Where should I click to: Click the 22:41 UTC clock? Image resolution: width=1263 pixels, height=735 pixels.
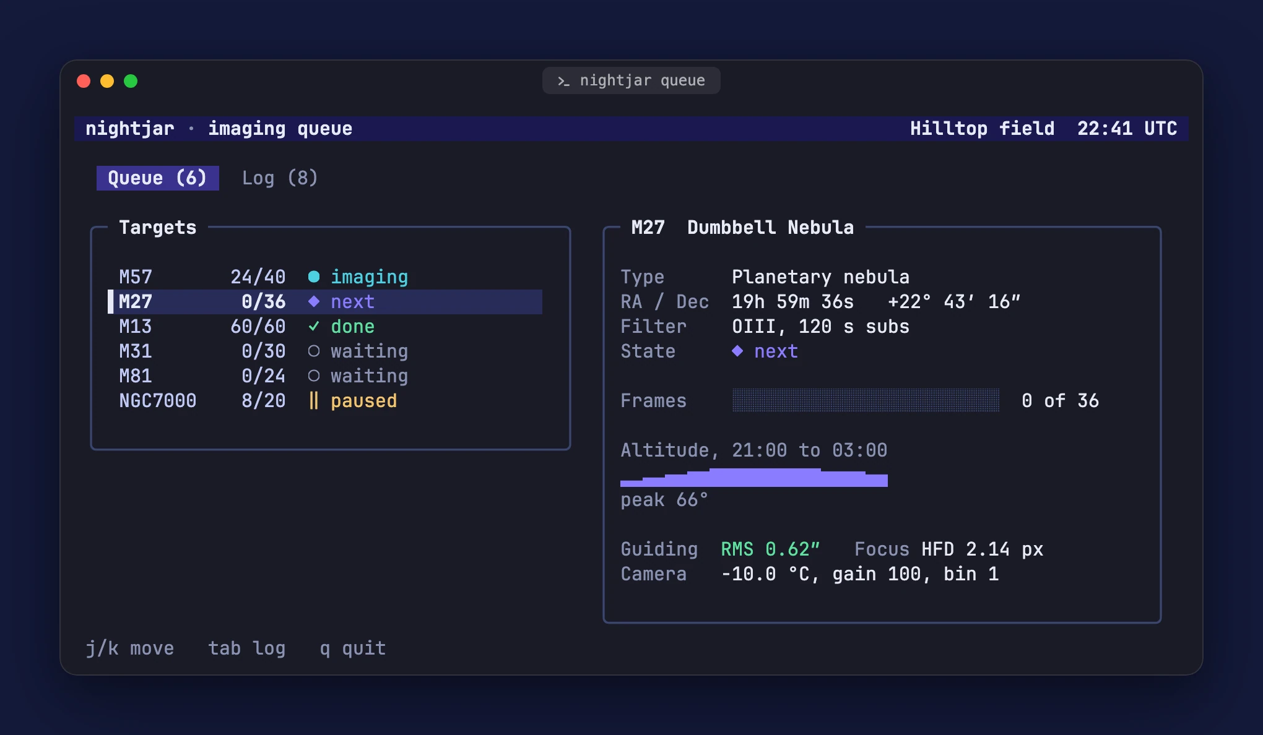tap(1127, 128)
